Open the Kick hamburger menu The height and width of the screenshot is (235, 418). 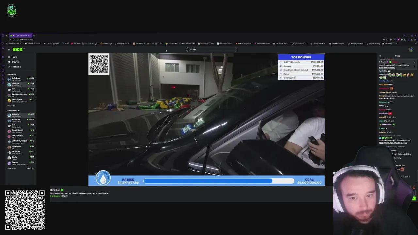pos(9,50)
